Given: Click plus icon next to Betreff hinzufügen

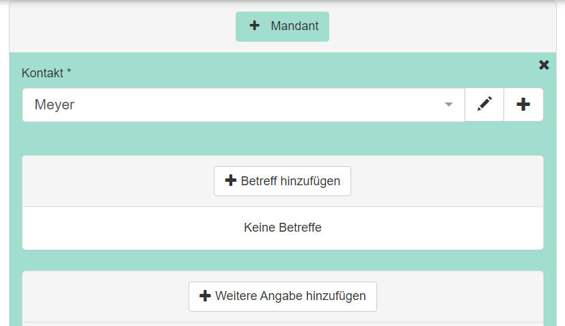Looking at the screenshot, I should point(231,181).
